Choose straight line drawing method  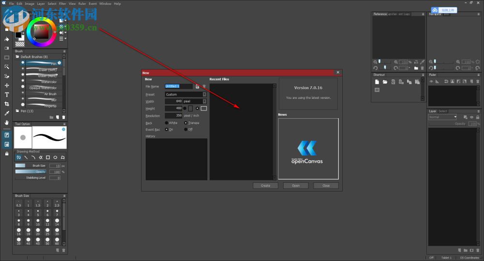(26, 157)
